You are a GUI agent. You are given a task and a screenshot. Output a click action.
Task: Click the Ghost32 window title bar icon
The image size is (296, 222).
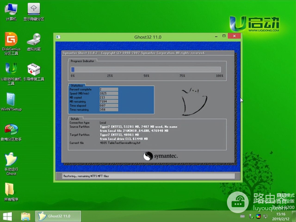click(x=58, y=37)
